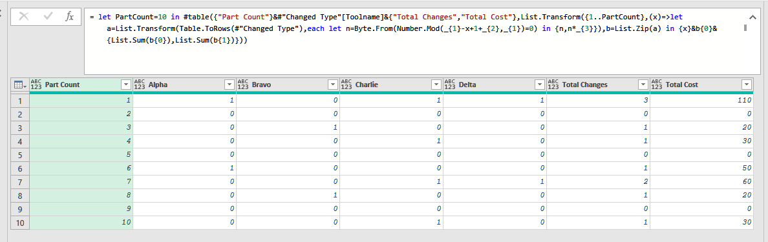The height and width of the screenshot is (242, 768).
Task: Select row number 2
Action: 20,114
